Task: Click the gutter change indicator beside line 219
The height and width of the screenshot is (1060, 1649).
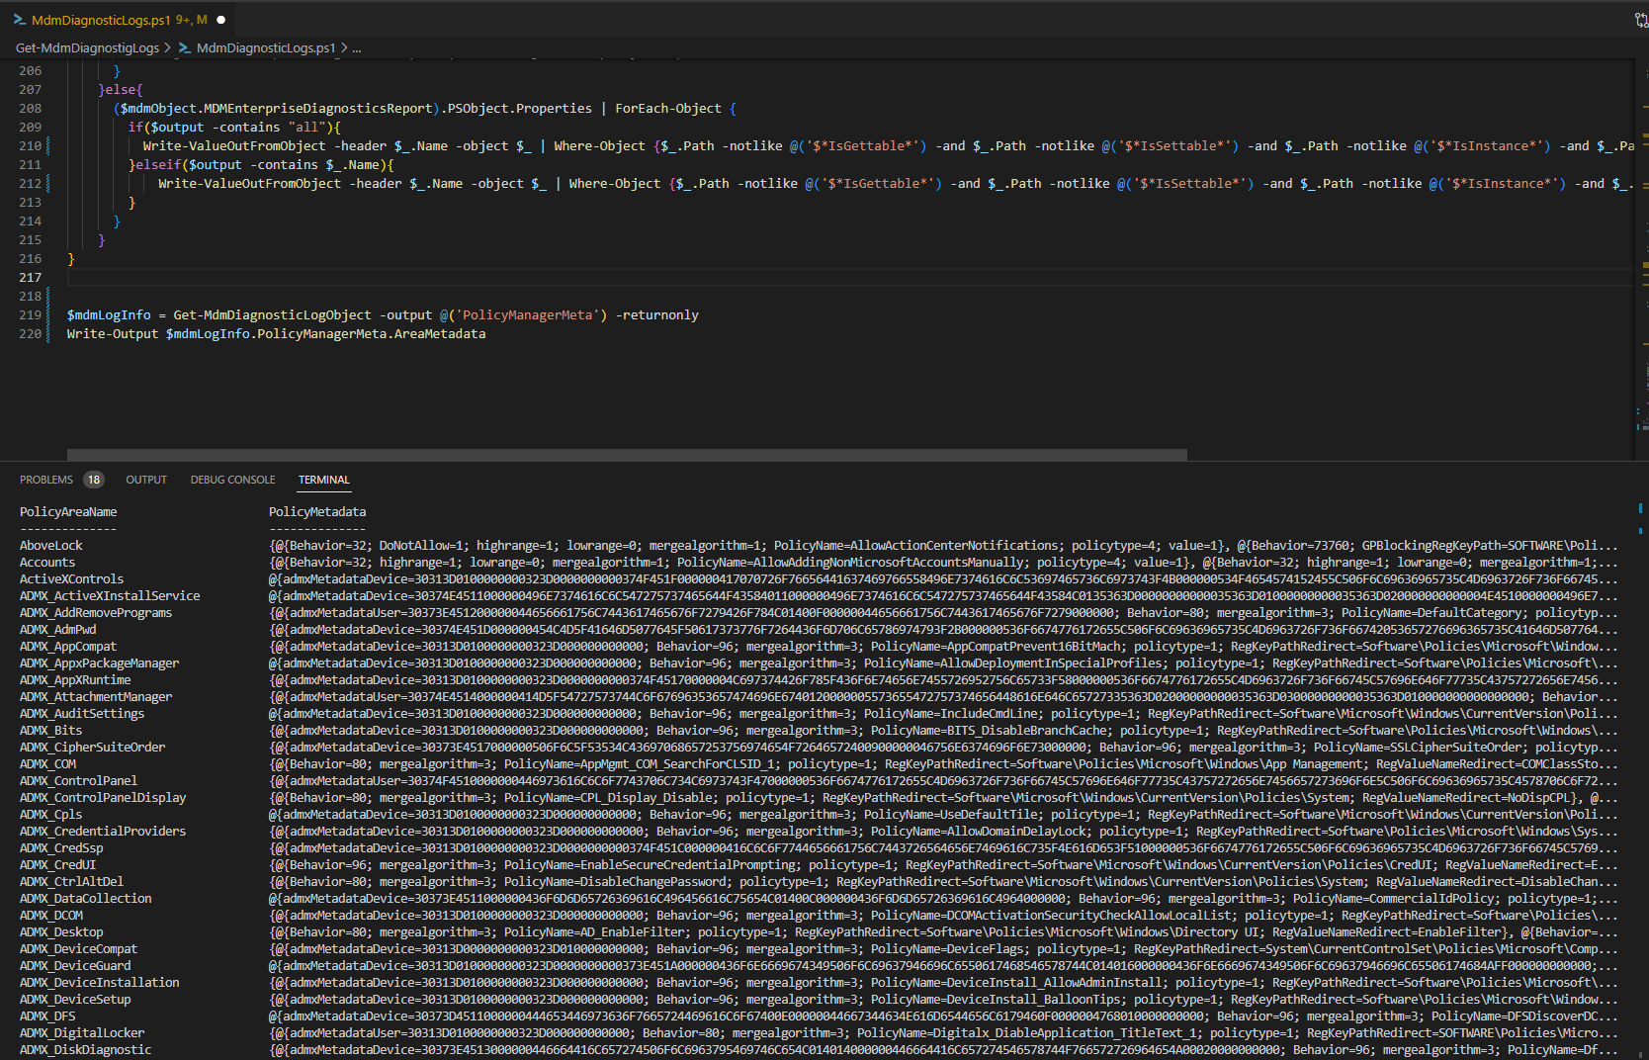Action: coord(47,314)
